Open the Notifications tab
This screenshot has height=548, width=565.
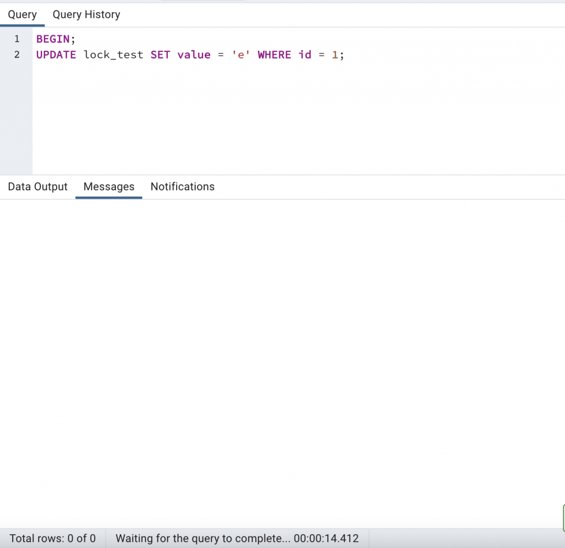point(182,187)
